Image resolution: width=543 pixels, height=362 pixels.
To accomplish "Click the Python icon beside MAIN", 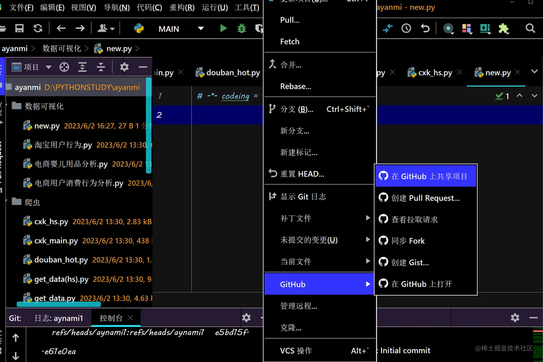I will click(x=139, y=28).
